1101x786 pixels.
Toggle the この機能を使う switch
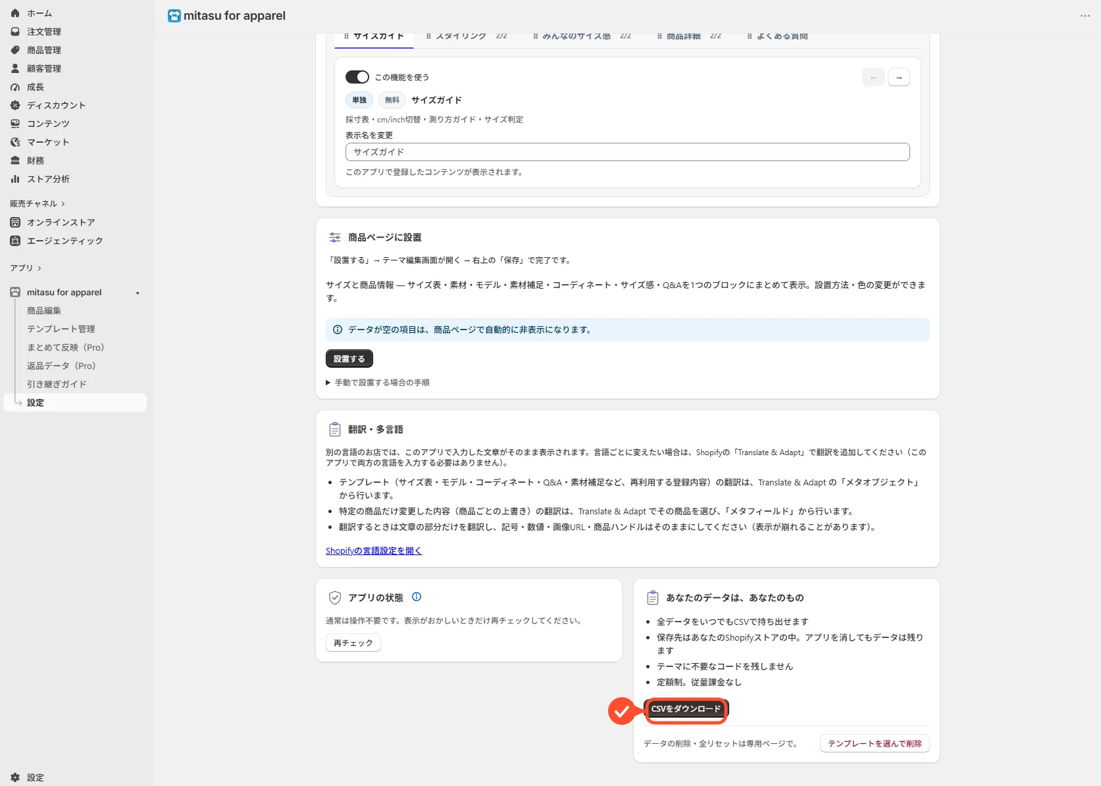pos(357,77)
